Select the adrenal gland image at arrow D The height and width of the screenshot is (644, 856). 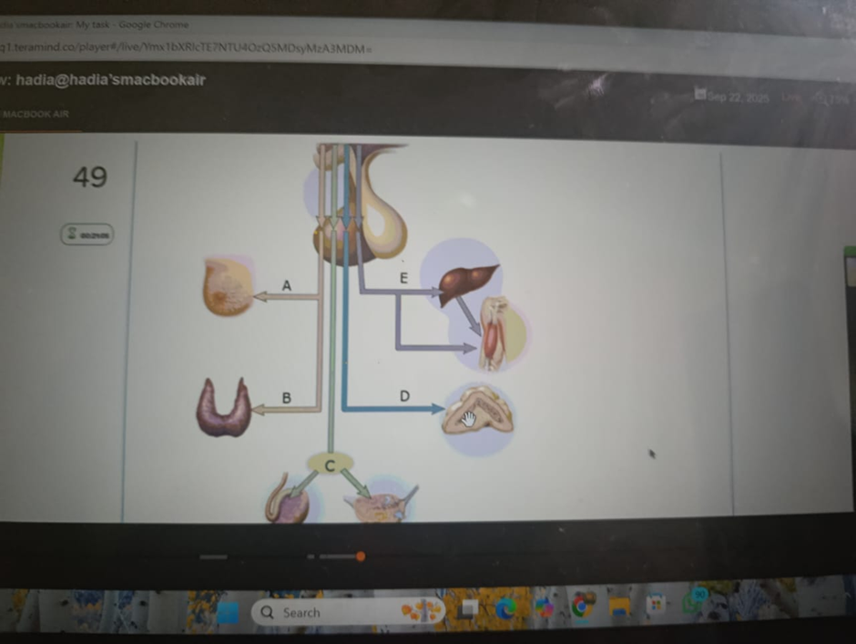[x=478, y=411]
